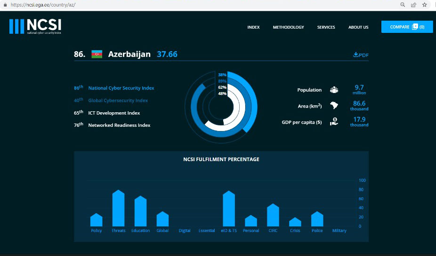Click the browser zoom magnifier icon
Screen dimensions: 436x256
point(403,5)
